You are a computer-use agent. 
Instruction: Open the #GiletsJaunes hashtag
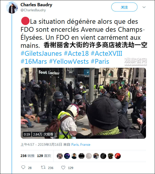coord(41,53)
